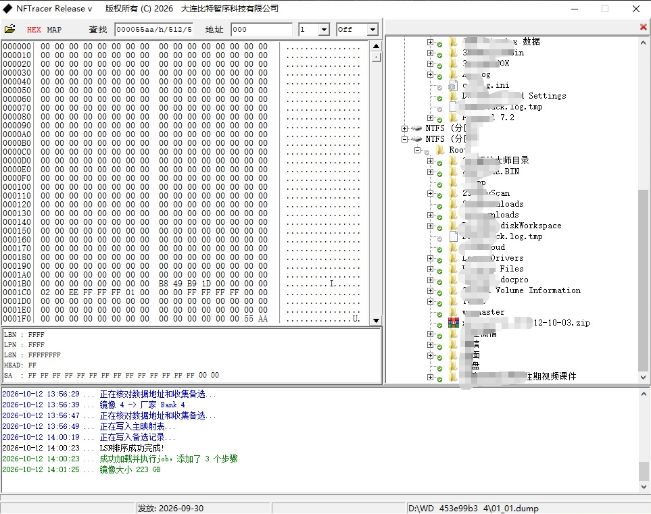The width and height of the screenshot is (651, 514).
Task: Switch to HEX view
Action: pyautogui.click(x=34, y=30)
